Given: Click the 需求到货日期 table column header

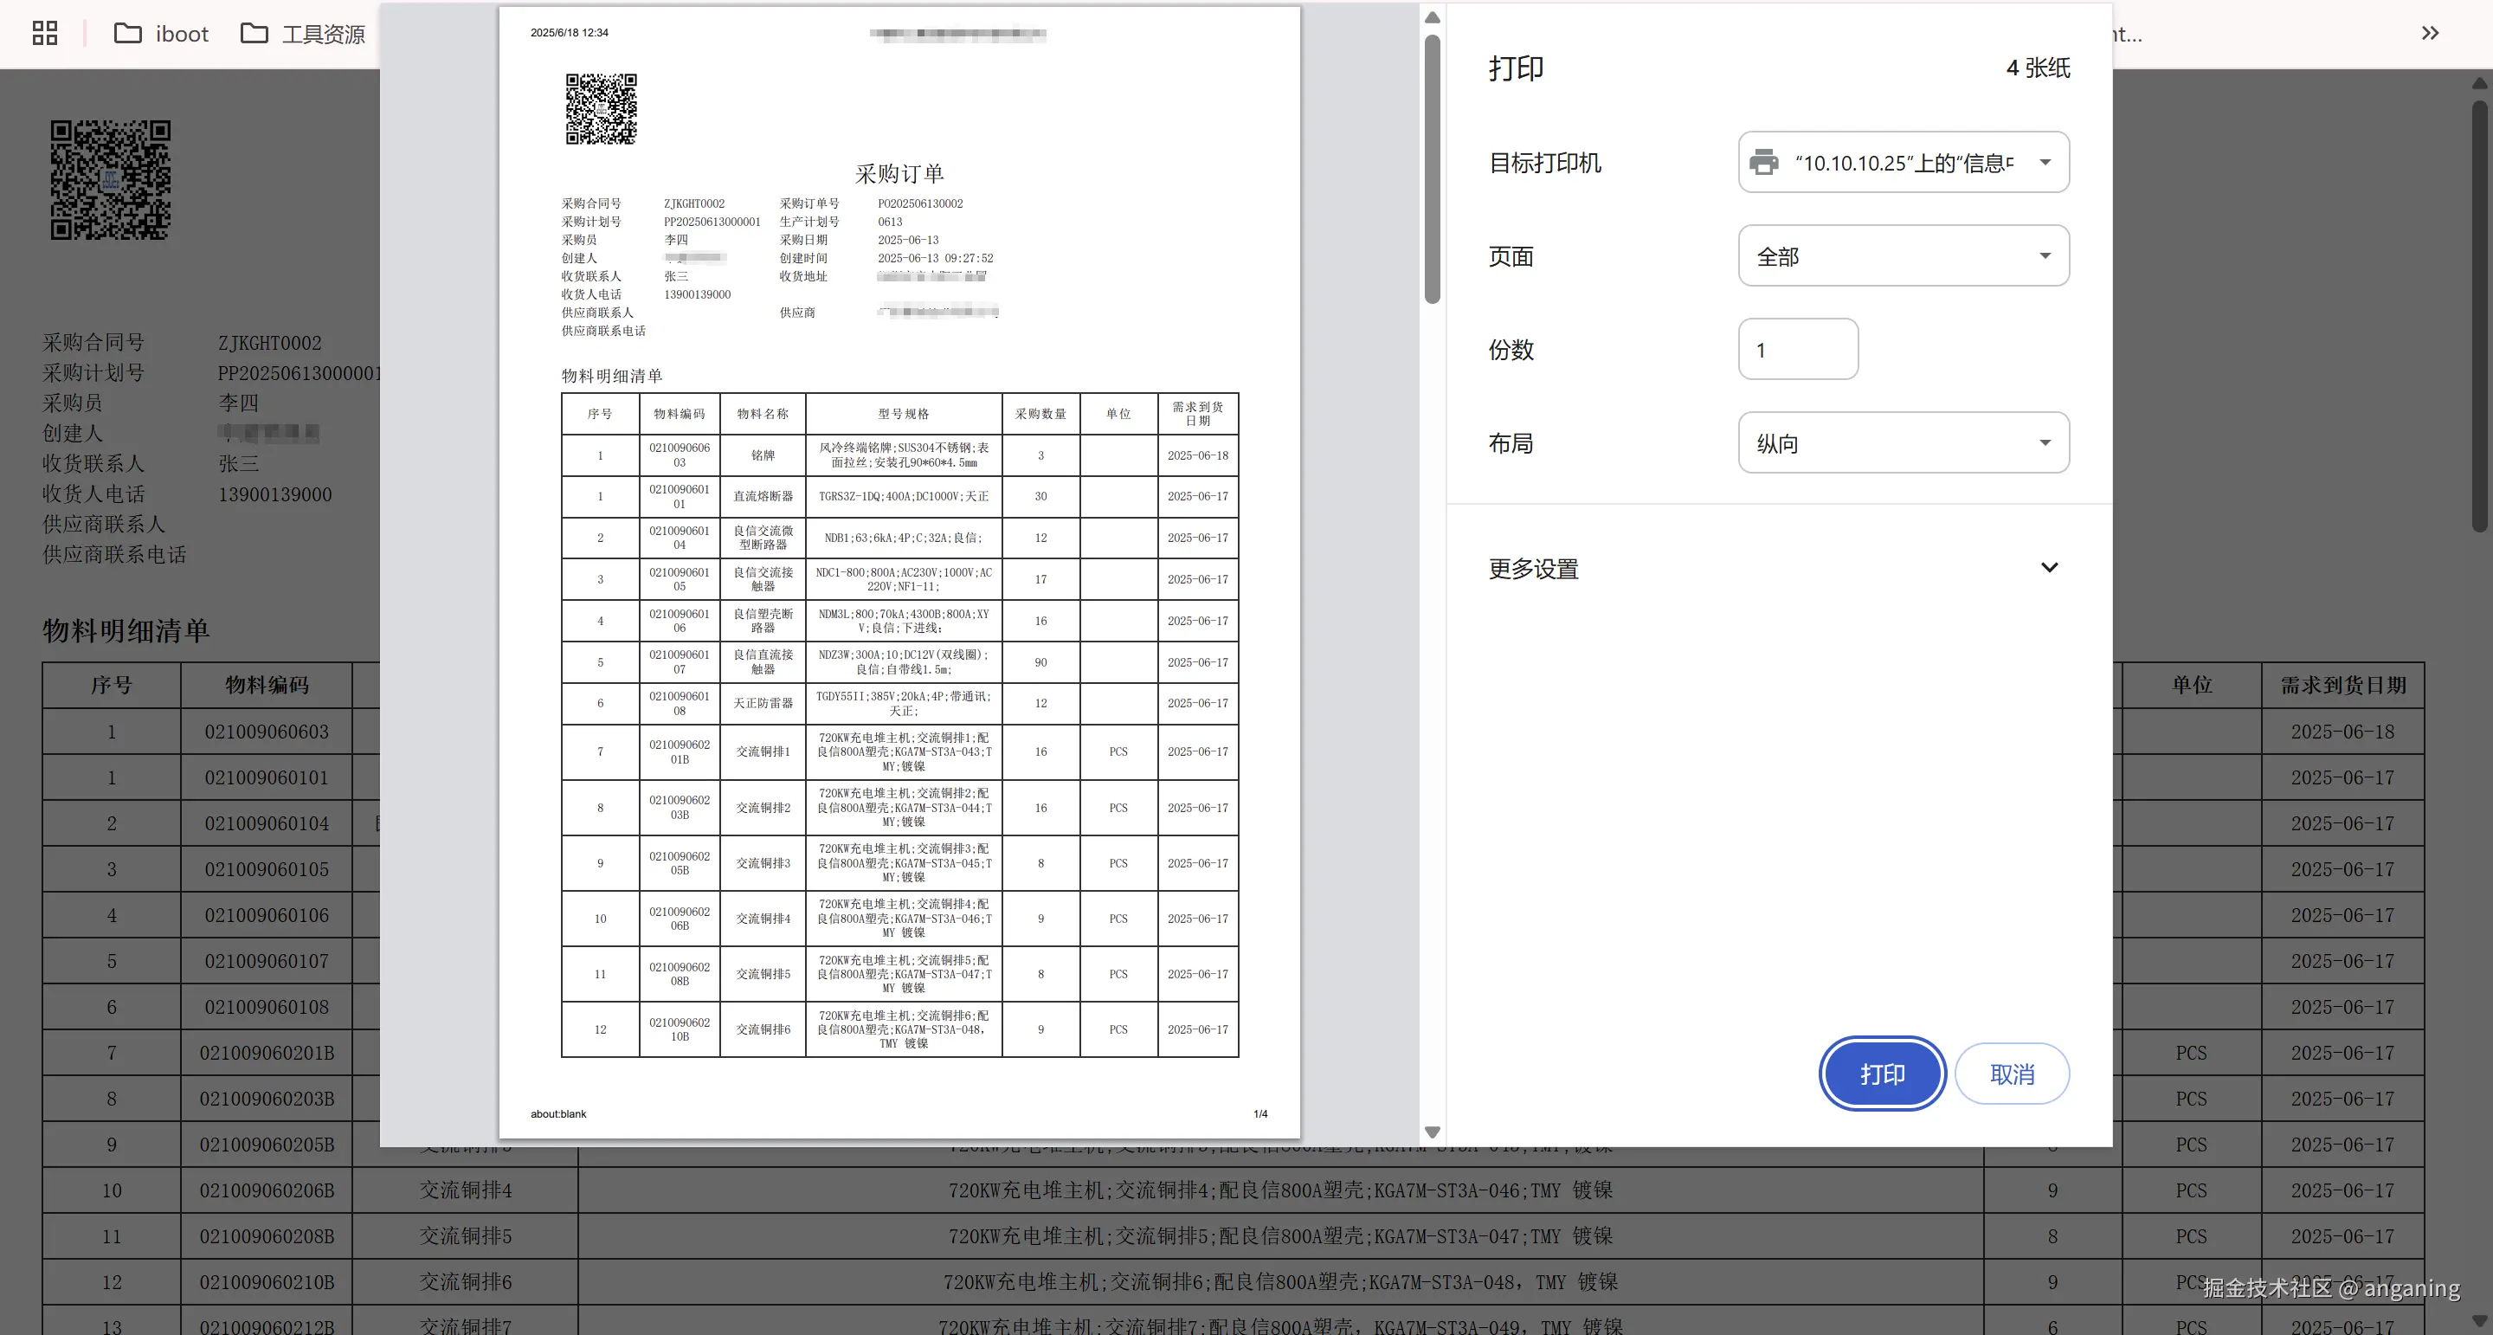Looking at the screenshot, I should pyautogui.click(x=2342, y=686).
